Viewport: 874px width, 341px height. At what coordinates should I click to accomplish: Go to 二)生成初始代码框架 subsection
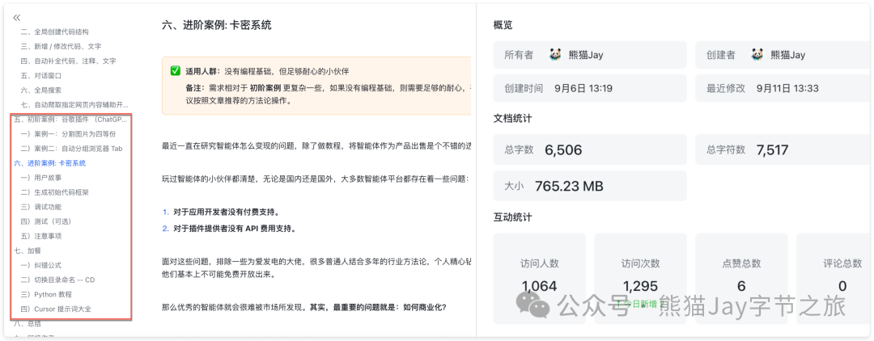54,192
